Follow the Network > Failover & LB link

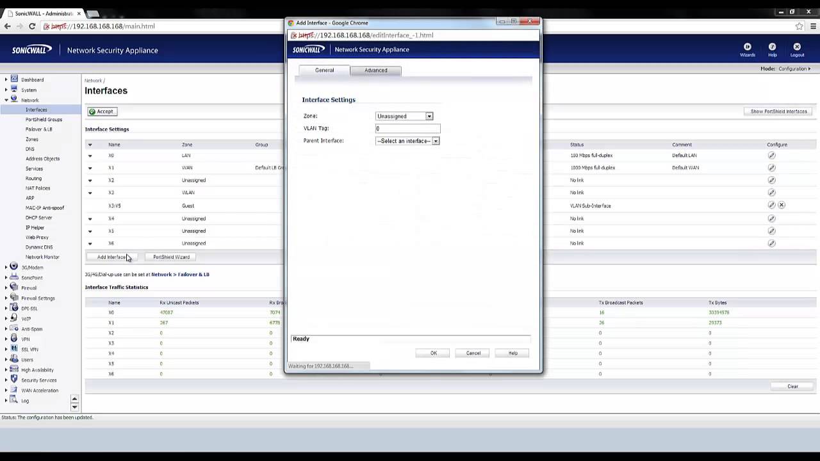[180, 274]
